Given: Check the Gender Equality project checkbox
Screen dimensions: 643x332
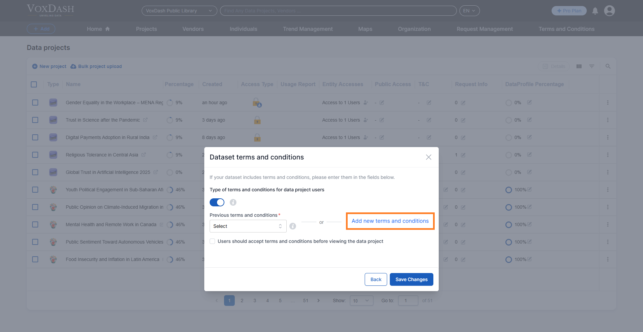Looking at the screenshot, I should coord(35,103).
